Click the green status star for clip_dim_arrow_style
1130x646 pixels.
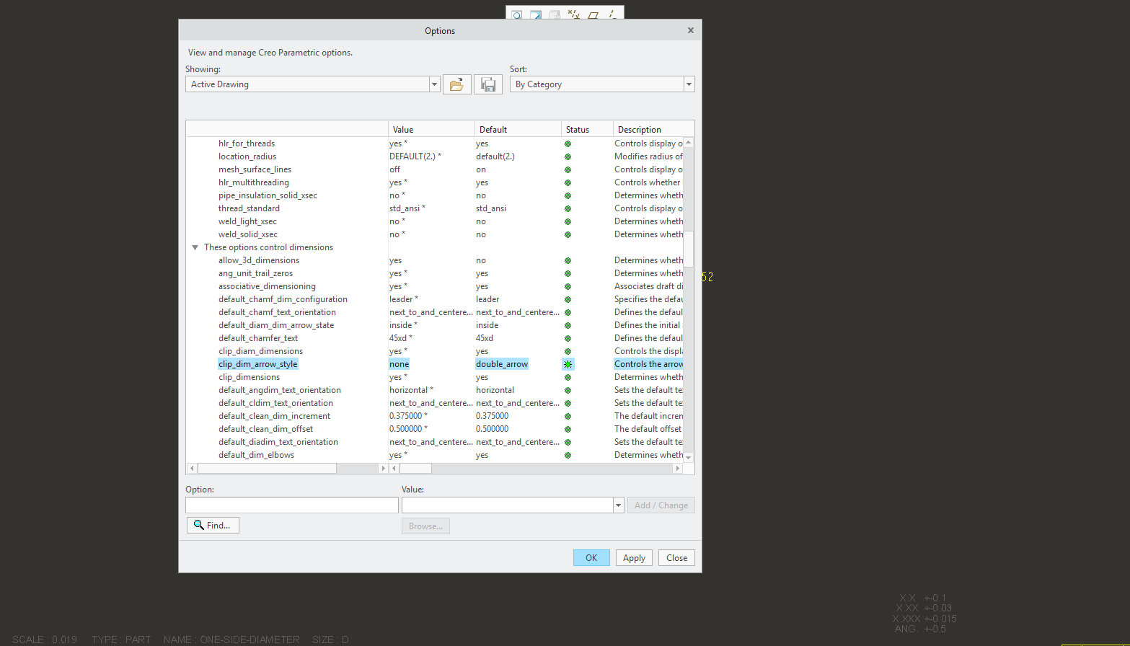568,364
